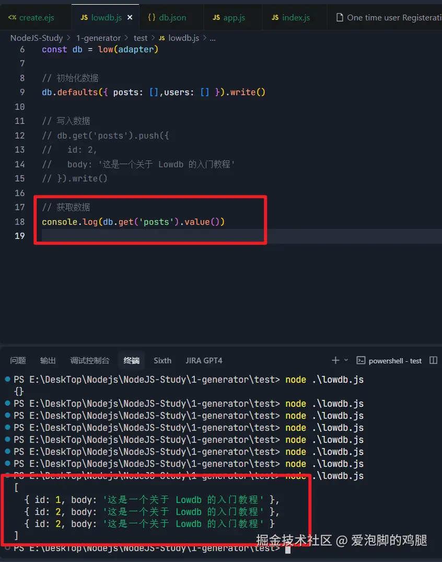Click the db.defaults write code line
Viewport: 442px width, 562px height.
tap(154, 93)
